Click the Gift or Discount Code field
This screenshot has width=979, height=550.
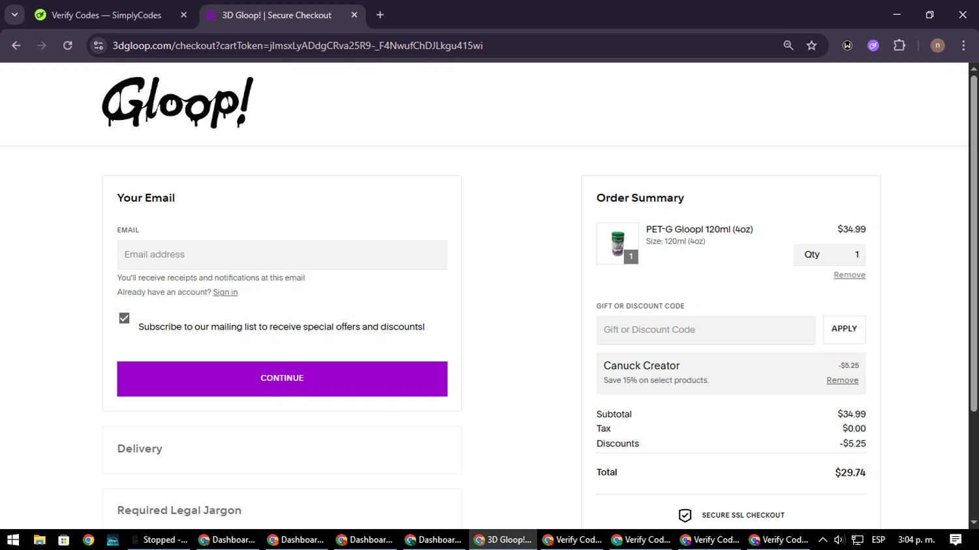(706, 329)
